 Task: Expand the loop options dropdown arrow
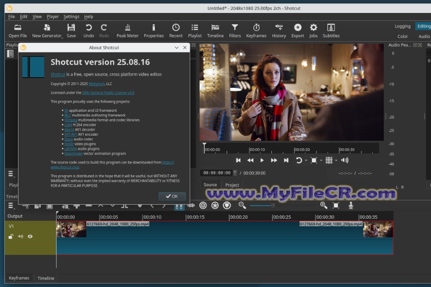[306, 161]
